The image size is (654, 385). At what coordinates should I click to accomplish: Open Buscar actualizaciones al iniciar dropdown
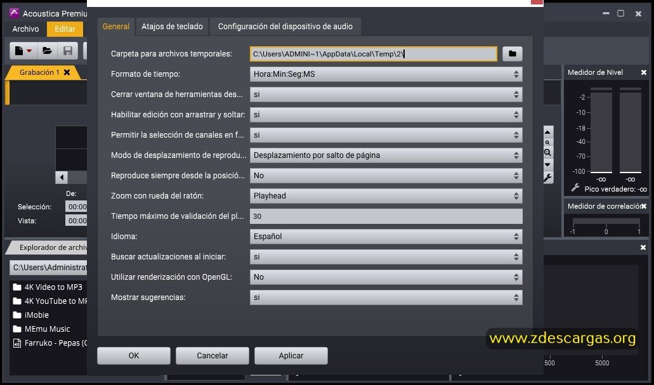[386, 256]
